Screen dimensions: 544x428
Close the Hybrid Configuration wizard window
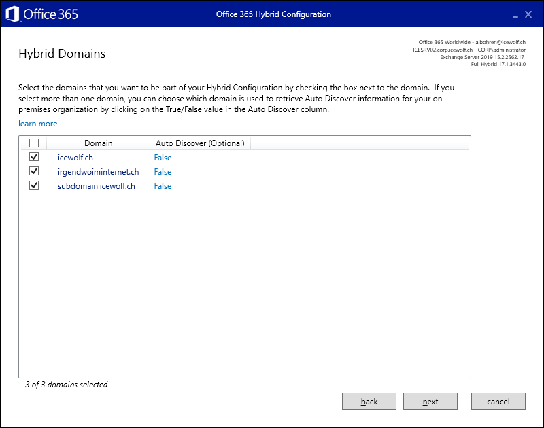(x=528, y=14)
